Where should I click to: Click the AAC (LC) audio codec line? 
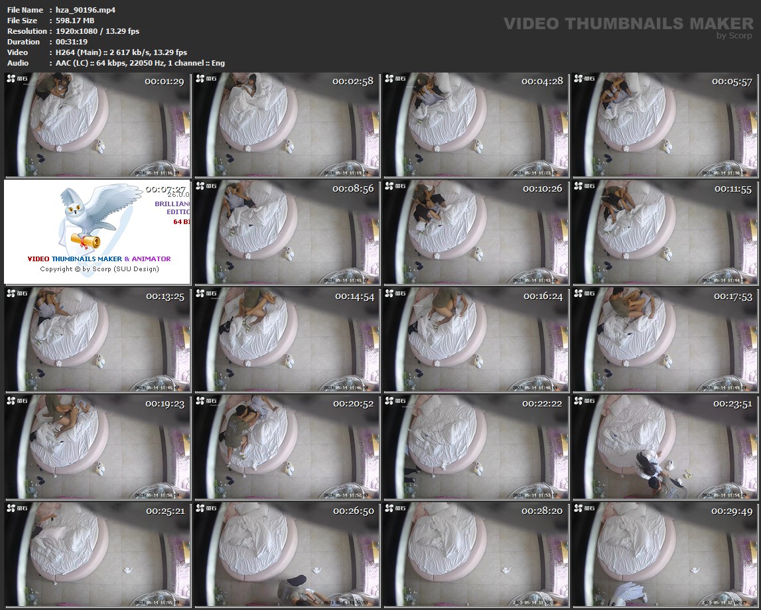tap(140, 63)
